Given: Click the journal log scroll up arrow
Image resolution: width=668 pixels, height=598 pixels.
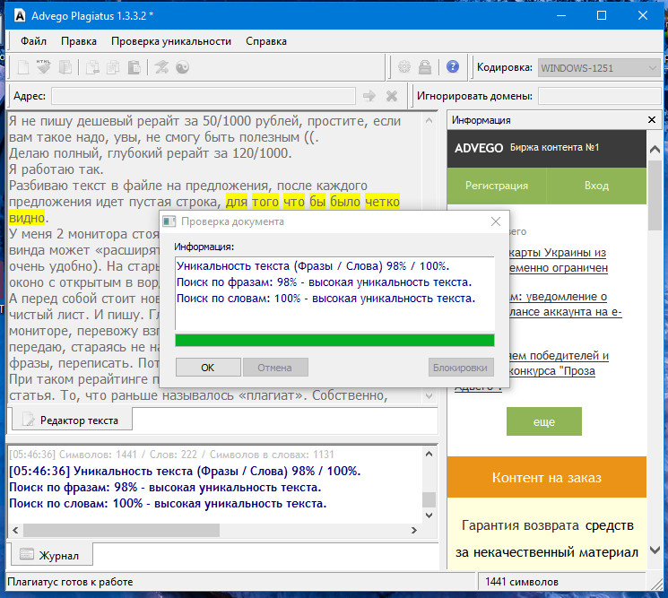Looking at the screenshot, I should 429,454.
